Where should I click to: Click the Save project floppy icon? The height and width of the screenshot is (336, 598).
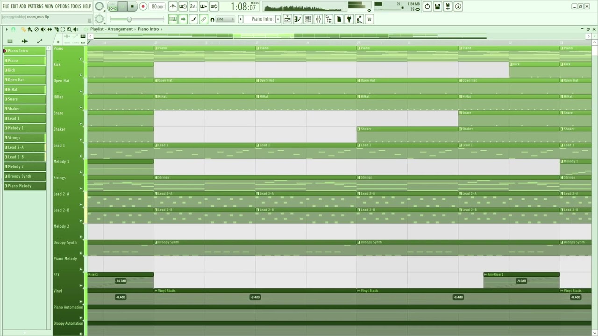pyautogui.click(x=437, y=7)
